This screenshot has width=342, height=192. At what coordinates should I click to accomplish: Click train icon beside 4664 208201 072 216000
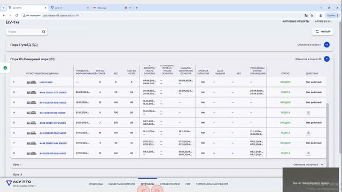point(32,92)
